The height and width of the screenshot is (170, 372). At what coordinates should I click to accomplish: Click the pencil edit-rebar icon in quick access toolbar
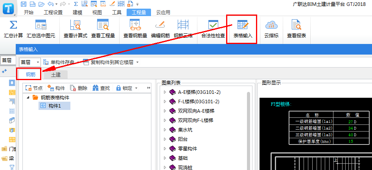point(112,4)
